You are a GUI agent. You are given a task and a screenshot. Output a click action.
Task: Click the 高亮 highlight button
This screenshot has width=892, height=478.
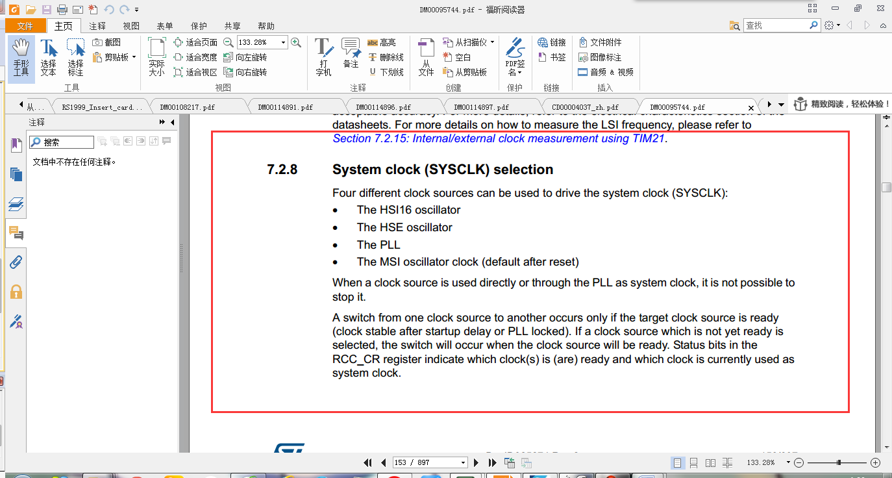(x=382, y=42)
